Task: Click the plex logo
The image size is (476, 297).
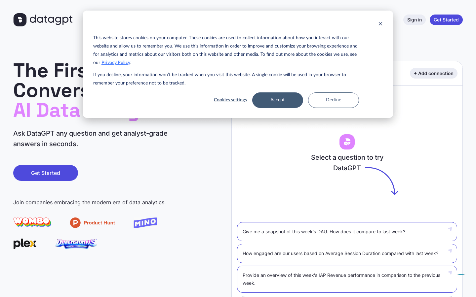Action: [25, 244]
